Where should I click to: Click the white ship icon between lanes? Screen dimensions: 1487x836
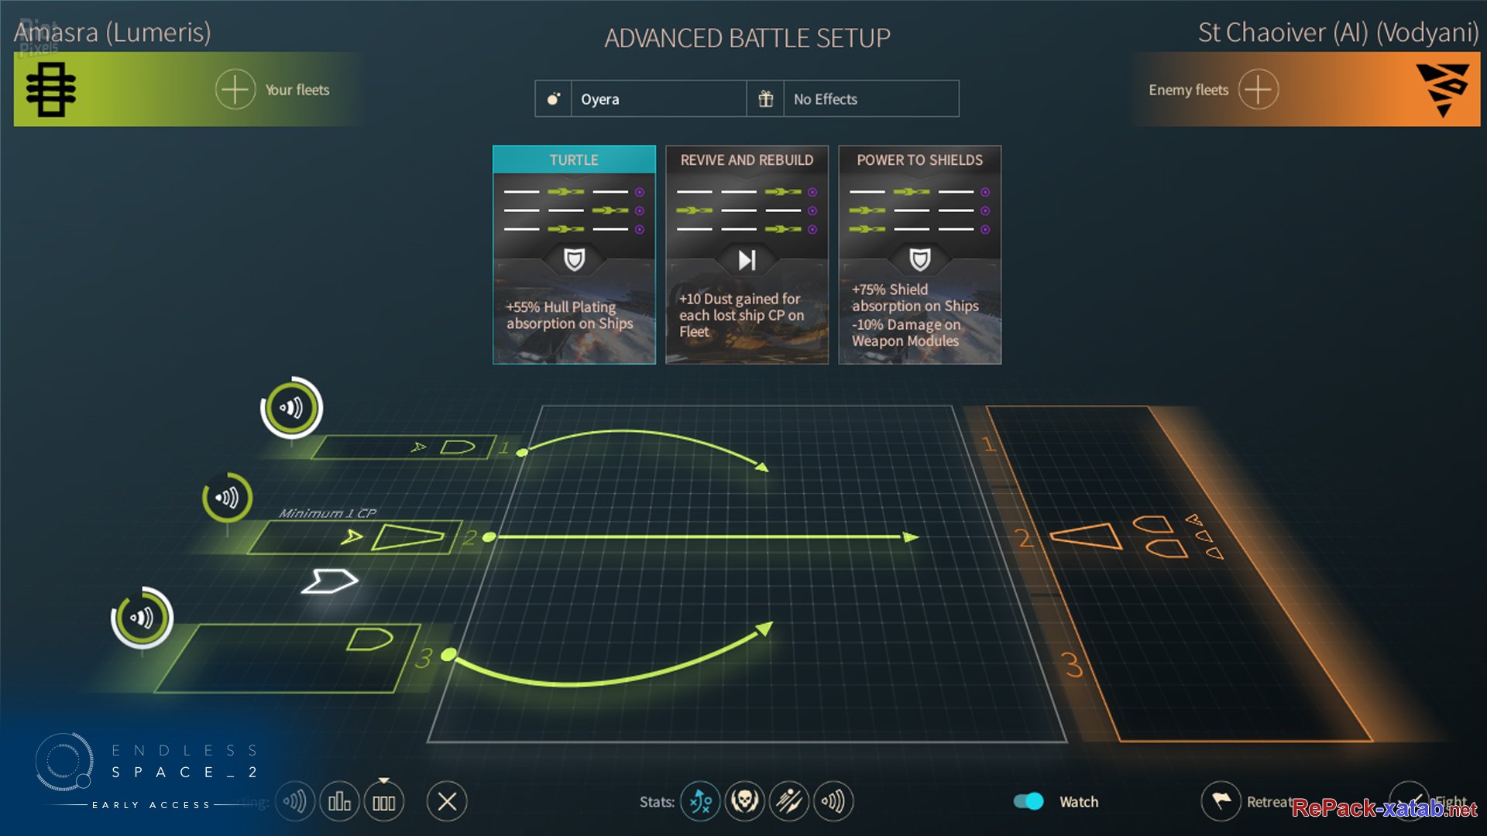coord(330,581)
